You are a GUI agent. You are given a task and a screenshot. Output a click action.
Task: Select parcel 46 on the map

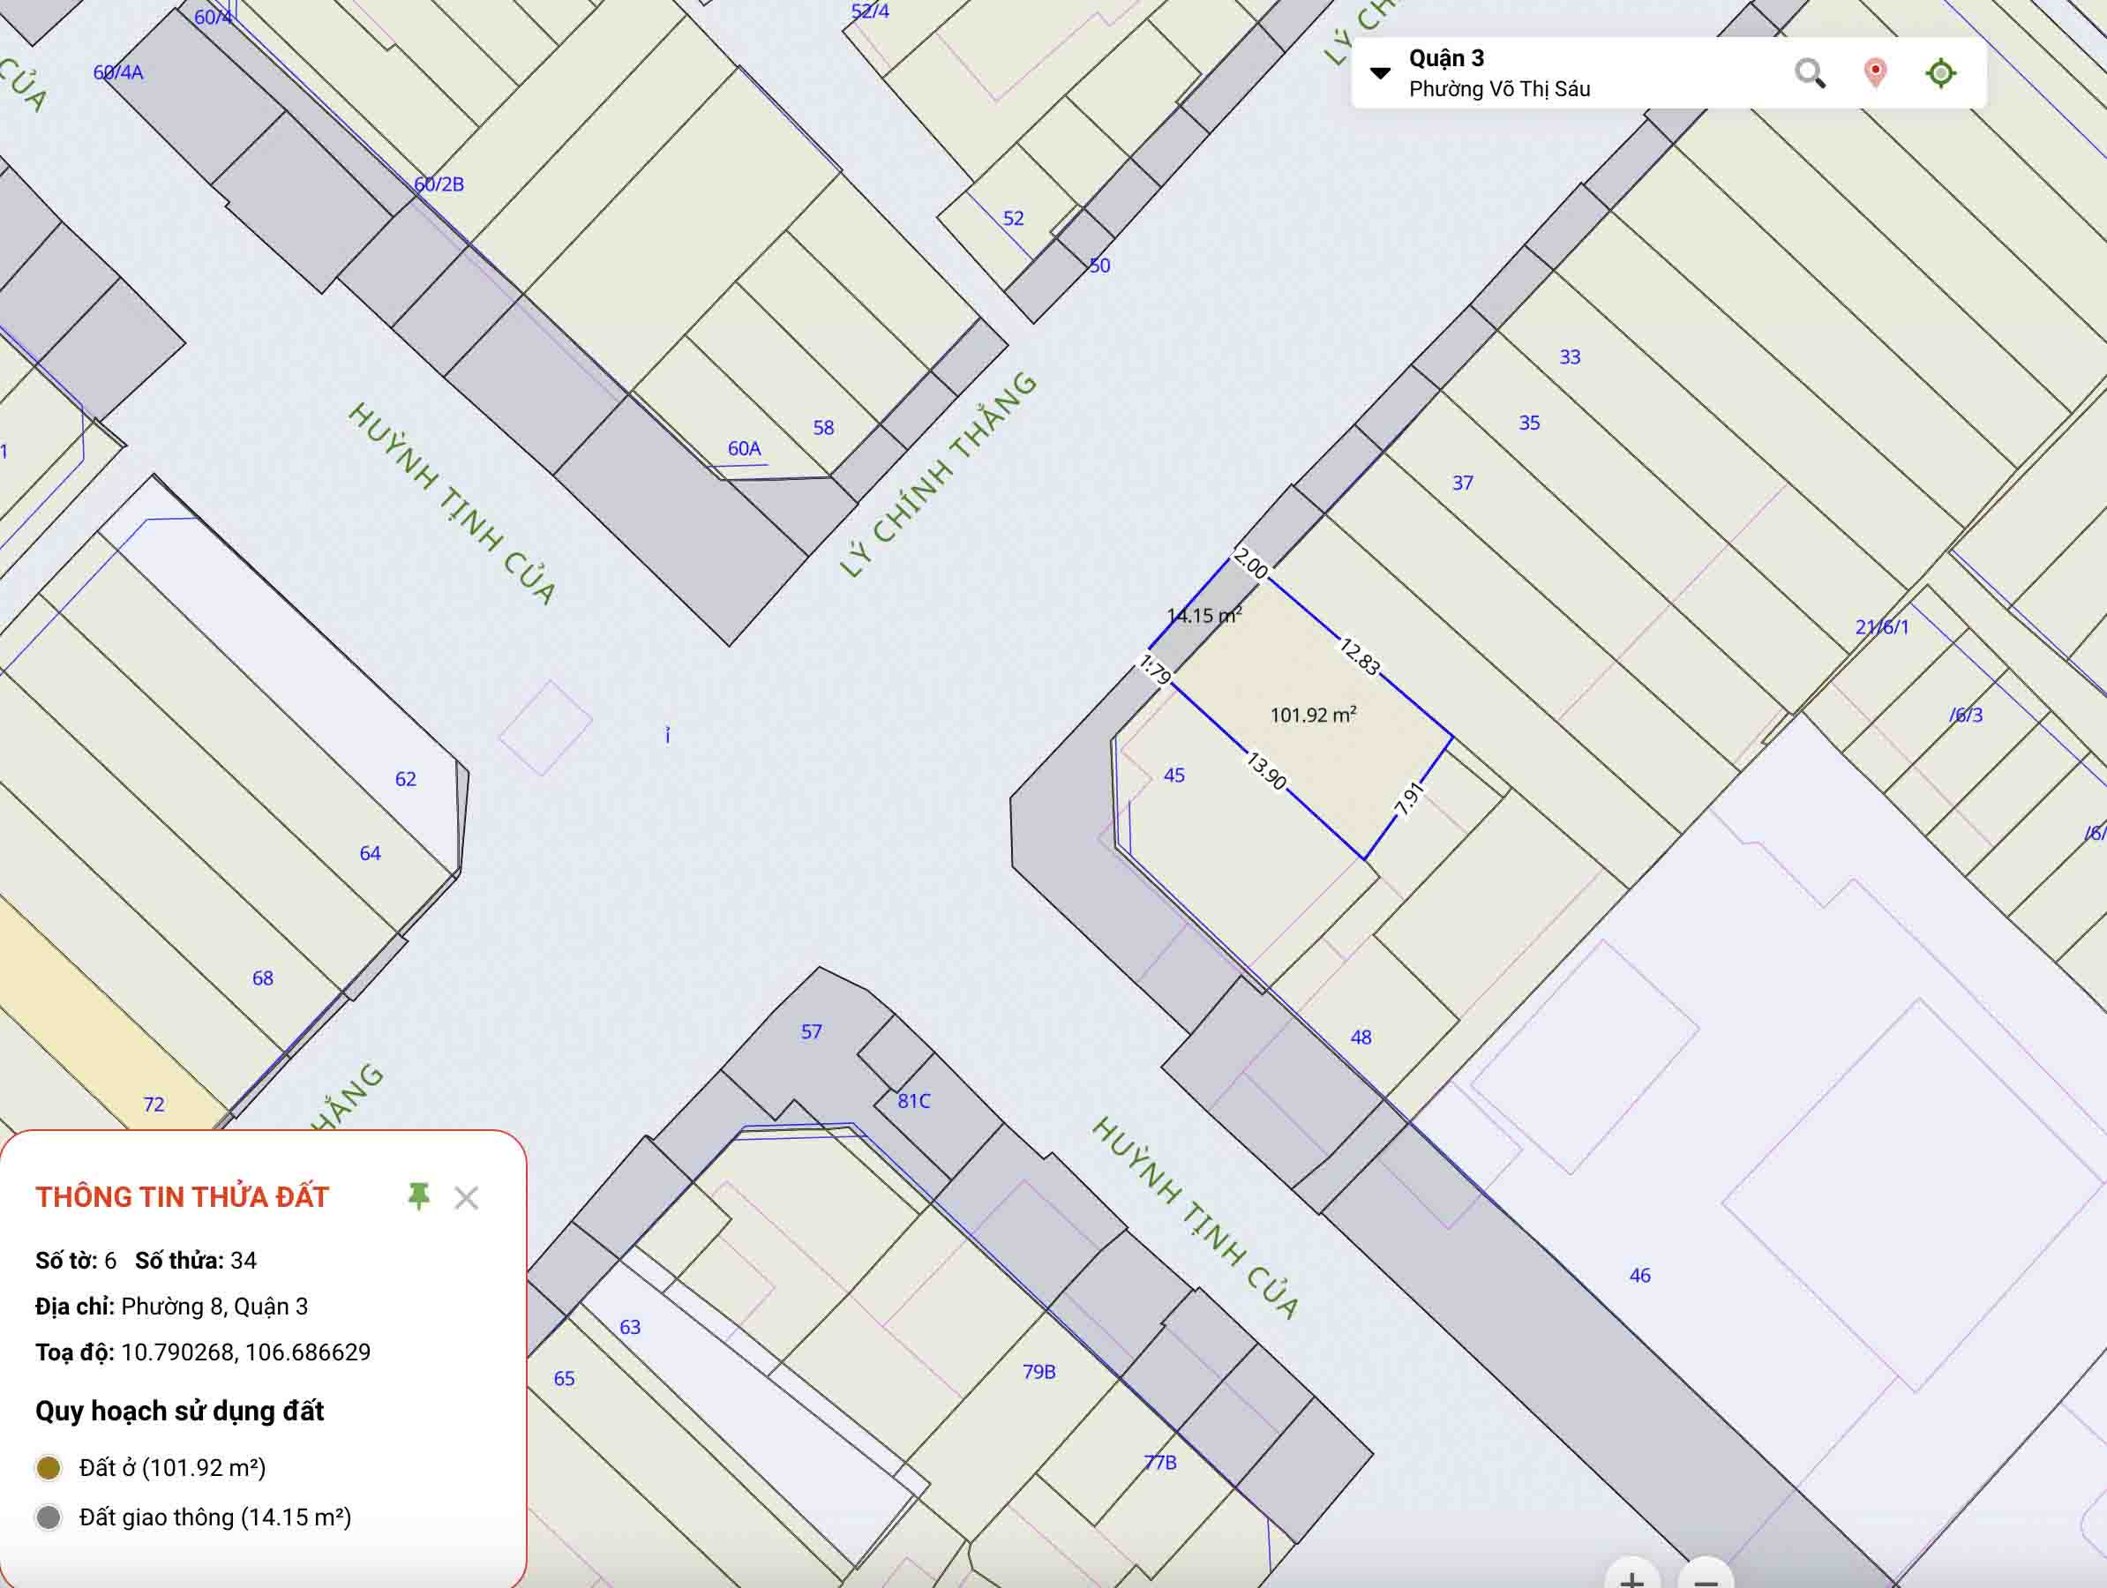click(x=1639, y=1276)
